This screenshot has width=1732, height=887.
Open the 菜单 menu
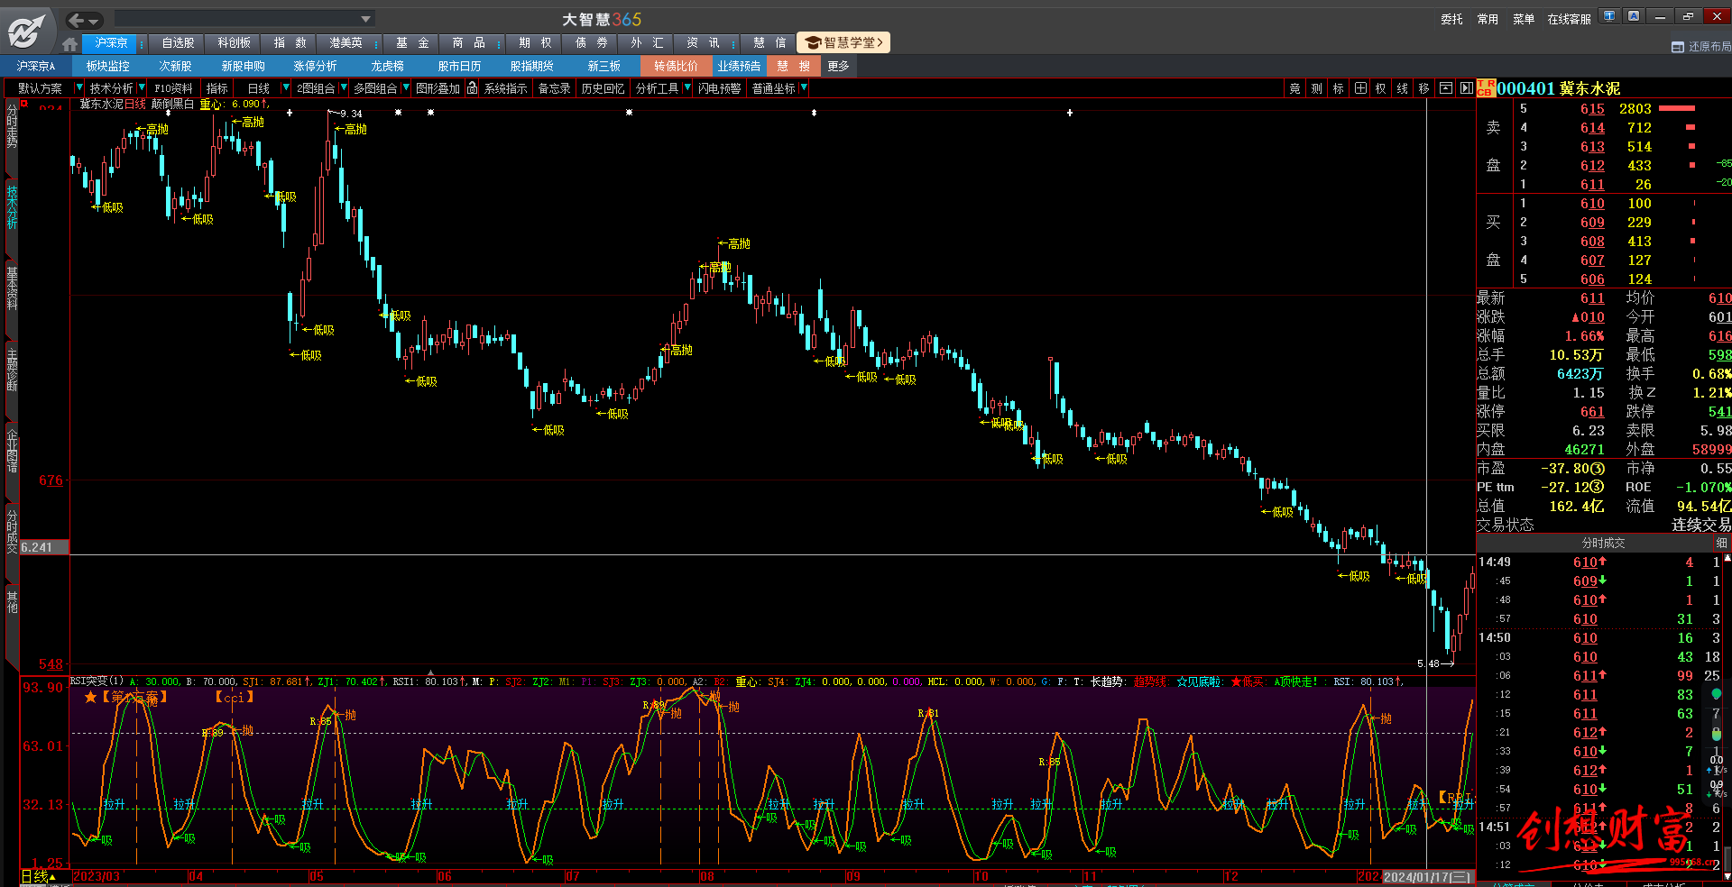[x=1524, y=19]
